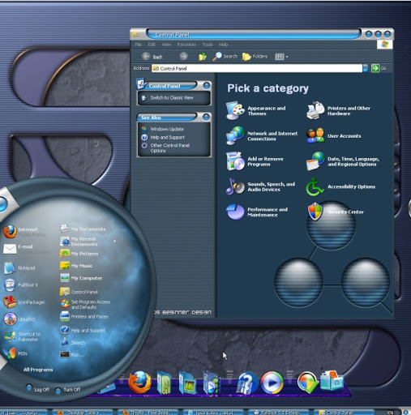The image size is (411, 415).
Task: Expand My Recent Documents submenu arrow
Action: pyautogui.click(x=115, y=241)
